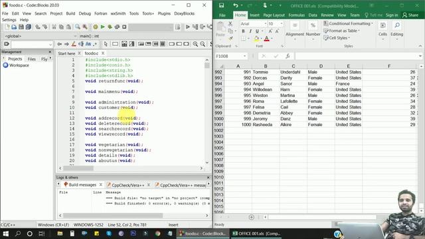
Task: Click the yellow fill color swatch in Excel
Action: pos(256,39)
